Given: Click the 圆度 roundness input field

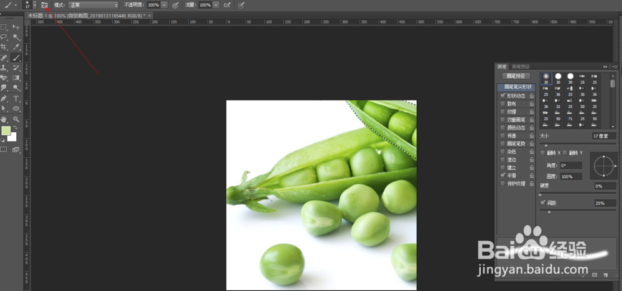Looking at the screenshot, I should [571, 177].
